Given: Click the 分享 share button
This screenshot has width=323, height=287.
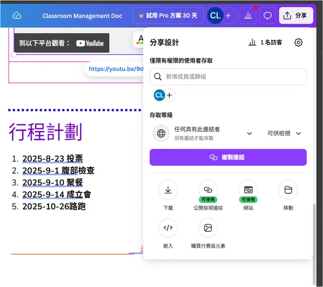Looking at the screenshot, I should [296, 15].
